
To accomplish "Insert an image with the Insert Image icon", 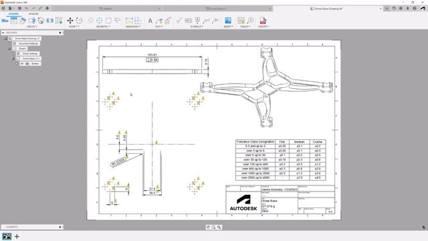I will point(228,21).
